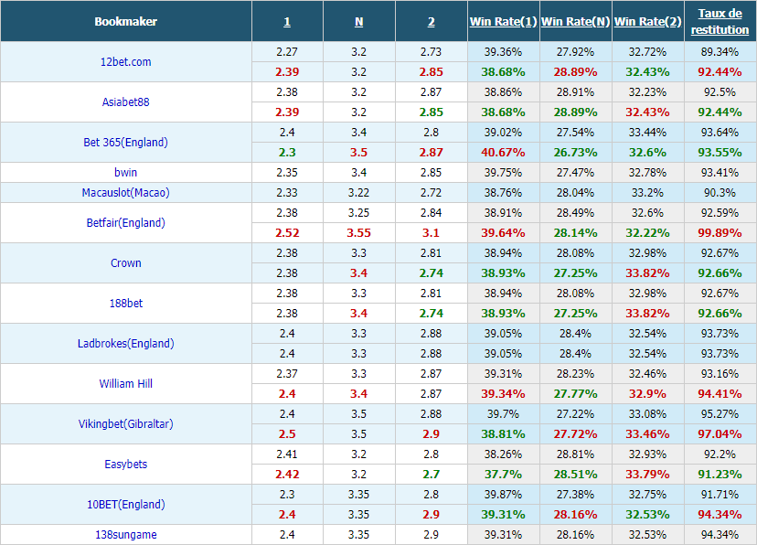Screen dimensions: 757x545
Task: Select William Hill's red 94.41% value
Action: click(720, 394)
